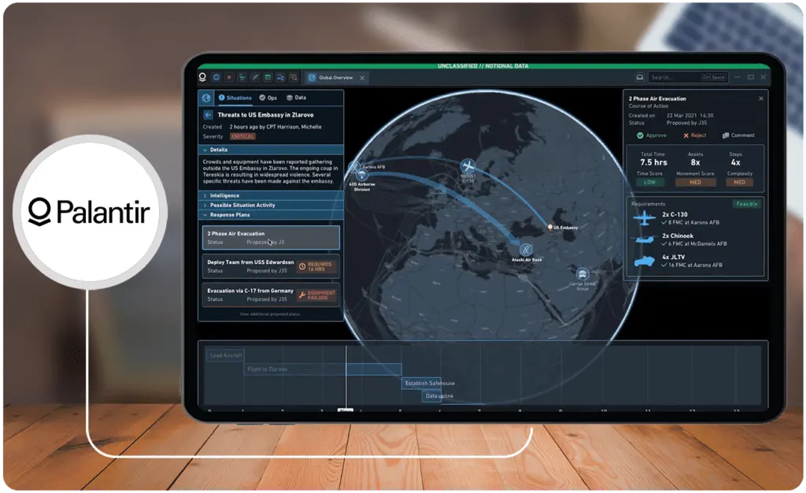Collapse the Details section

pyautogui.click(x=271, y=150)
